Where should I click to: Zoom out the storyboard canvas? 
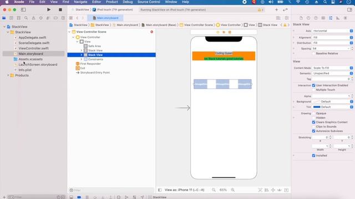214,190
